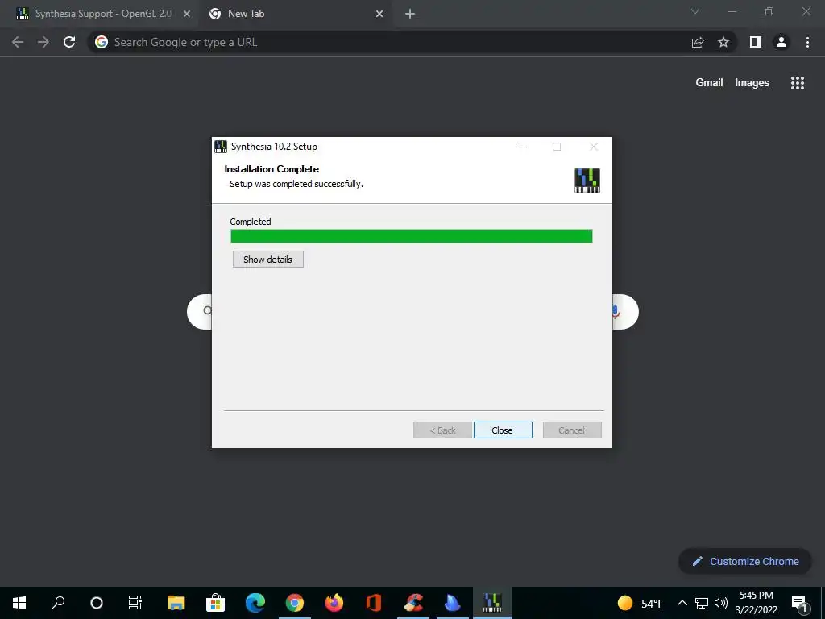Screen dimensions: 825x619
Task: Open the Gmail link
Action: coord(709,83)
